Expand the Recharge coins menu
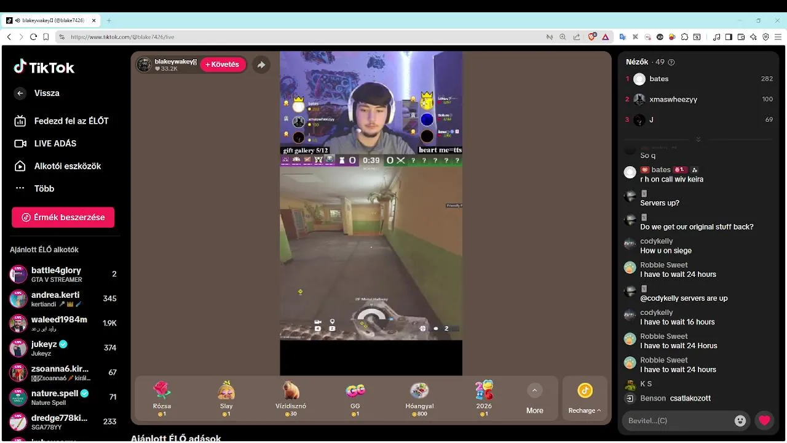Screen dimensions: 787x443 [x=585, y=399]
